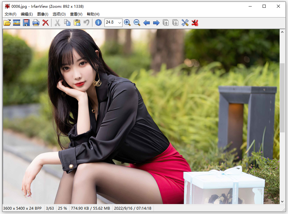The width and height of the screenshot is (288, 214).
Task: Copy the image with the copy icon
Action: [x=67, y=22]
